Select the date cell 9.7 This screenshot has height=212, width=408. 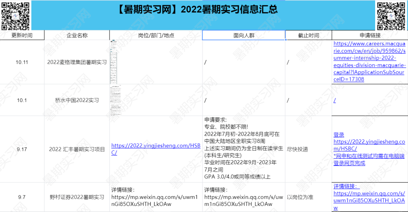click(22, 197)
